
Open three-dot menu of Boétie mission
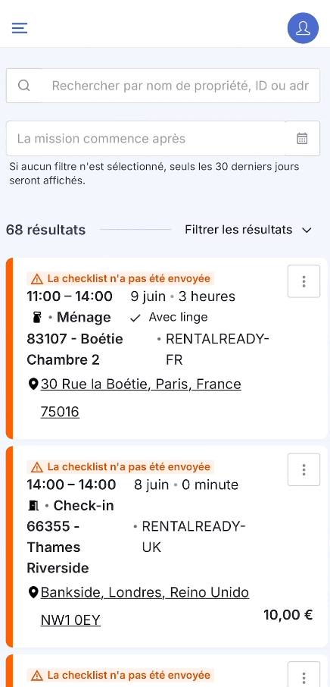[304, 281]
